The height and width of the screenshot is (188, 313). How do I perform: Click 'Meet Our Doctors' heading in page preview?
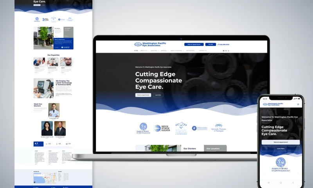38,105
